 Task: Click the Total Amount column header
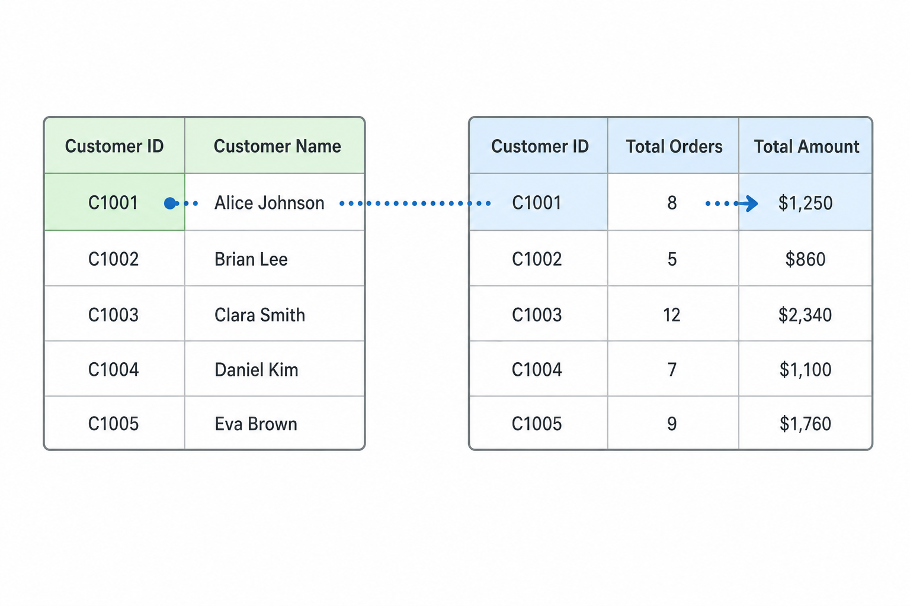point(805,146)
